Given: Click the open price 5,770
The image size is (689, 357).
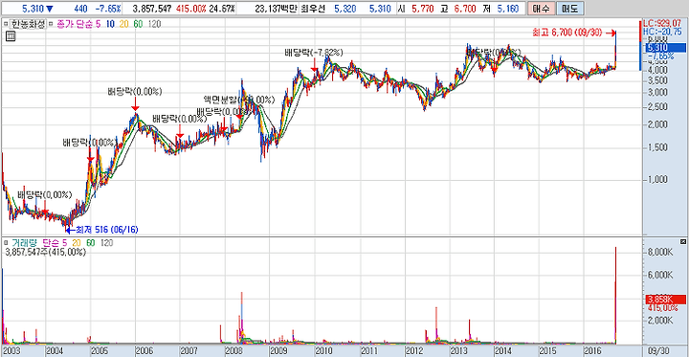Looking at the screenshot, I should click(424, 9).
